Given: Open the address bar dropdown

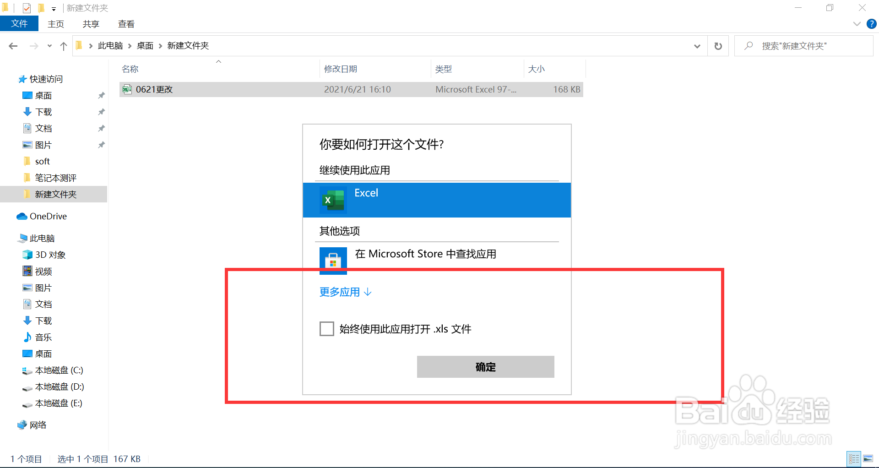Looking at the screenshot, I should point(697,45).
